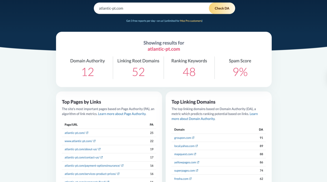Click external icon beside yellowpages.com
The height and width of the screenshot is (182, 327).
coord(198,162)
